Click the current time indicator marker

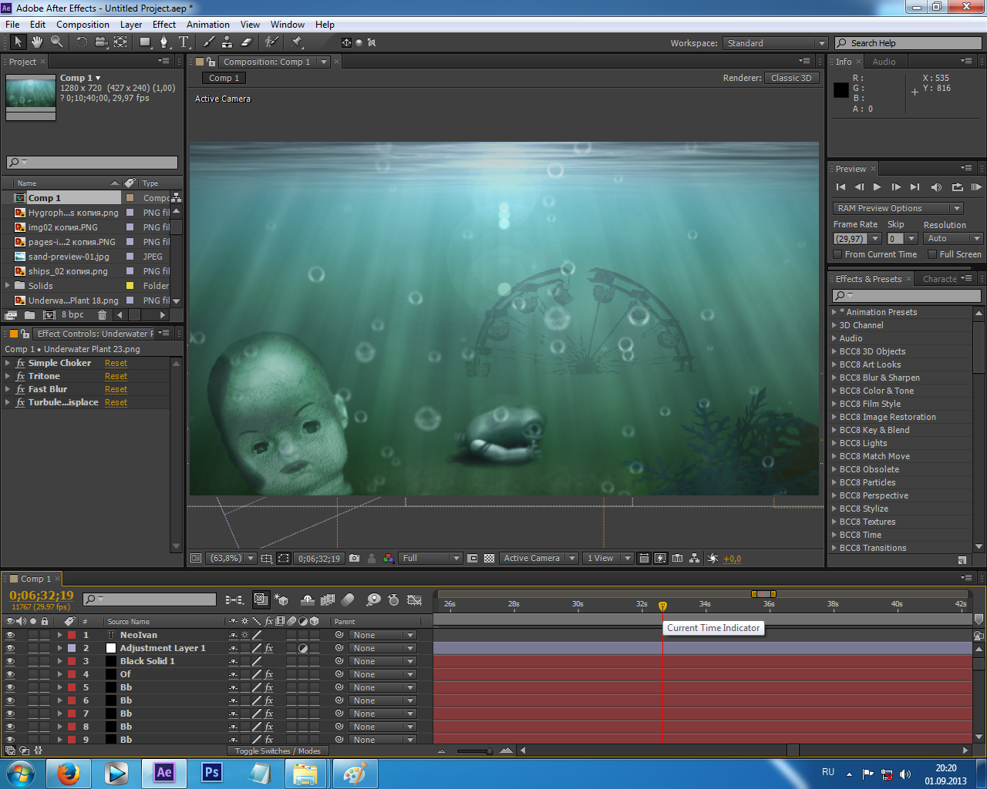point(662,606)
